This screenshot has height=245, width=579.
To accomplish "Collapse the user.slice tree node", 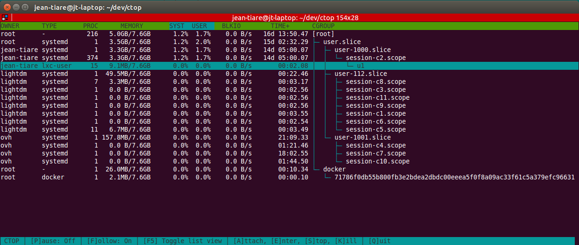I will coord(342,42).
